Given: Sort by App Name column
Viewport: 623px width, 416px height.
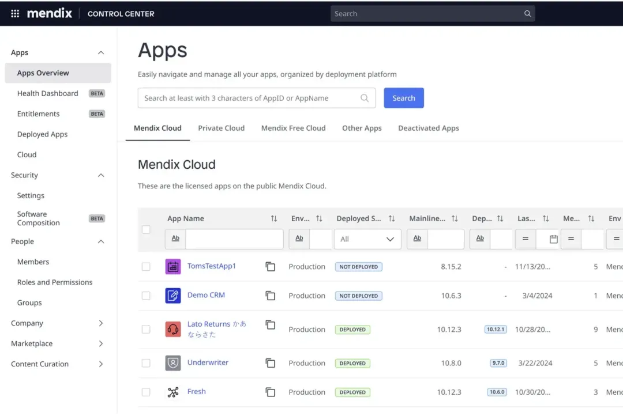Looking at the screenshot, I should coord(274,218).
